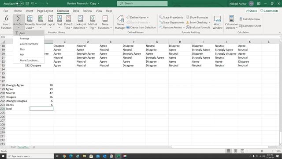Choose Min from the AutoSum menu

point(29,55)
